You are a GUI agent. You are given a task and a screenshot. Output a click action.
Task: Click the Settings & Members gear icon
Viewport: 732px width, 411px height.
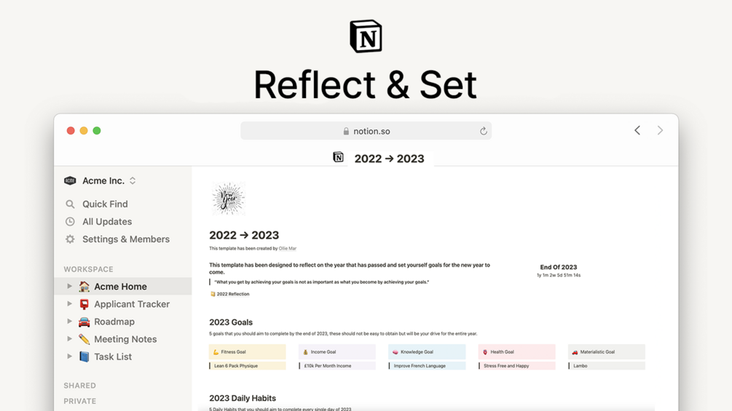coord(70,239)
